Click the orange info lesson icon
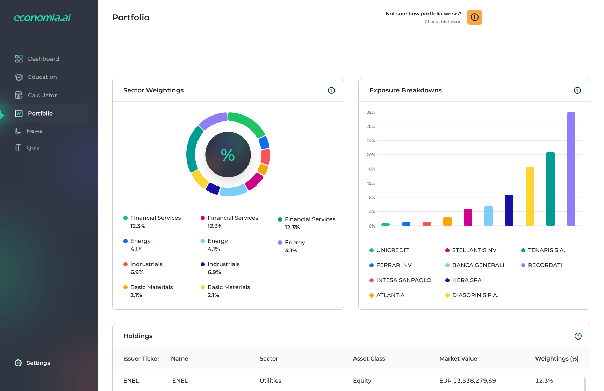Viewport: 604px width, 391px height. (475, 17)
